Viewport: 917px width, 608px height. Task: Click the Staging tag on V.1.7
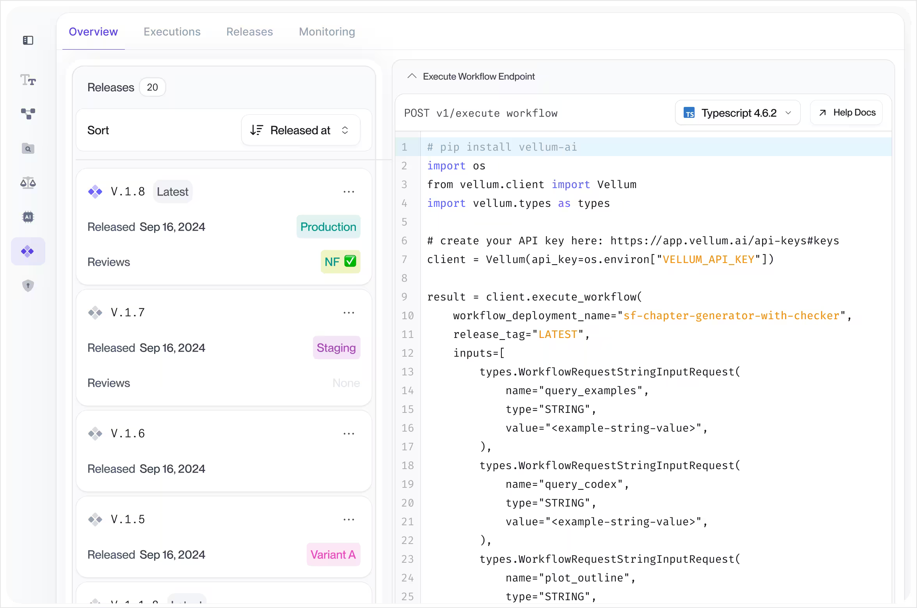coord(336,348)
